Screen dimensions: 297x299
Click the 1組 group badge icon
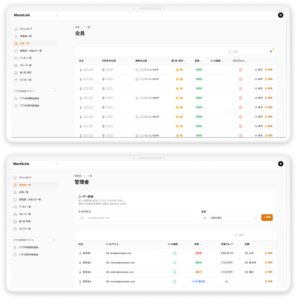pyautogui.click(x=177, y=70)
